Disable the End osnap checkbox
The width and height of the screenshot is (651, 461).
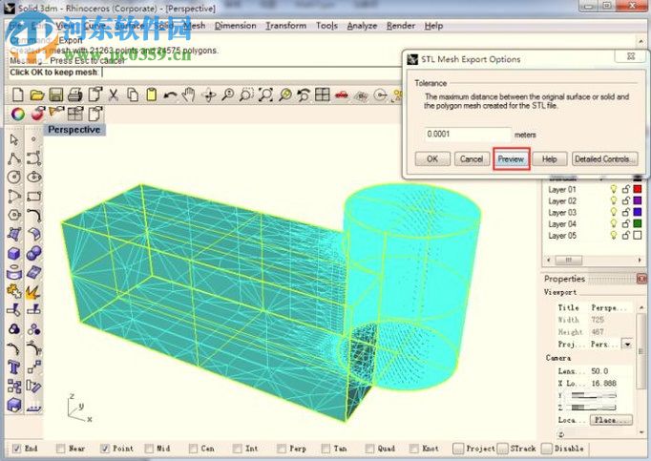pos(15,449)
